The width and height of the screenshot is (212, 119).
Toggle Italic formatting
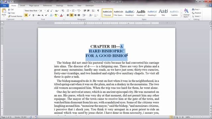(x=29, y=15)
